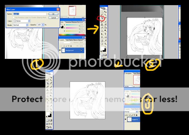189x135 pixels.
Task: Click the highlighted Crop tool in the bottom toolbox
Action: [x=48, y=83]
